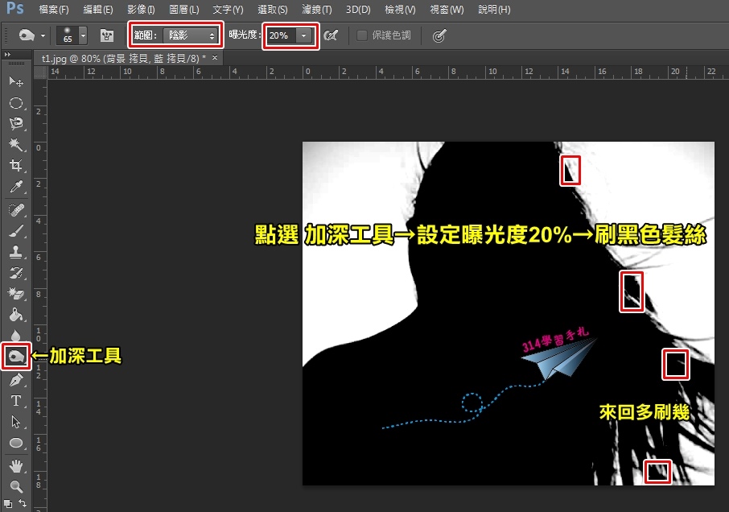The width and height of the screenshot is (729, 512).
Task: Choose the Horizontal Type tool
Action: 16,400
